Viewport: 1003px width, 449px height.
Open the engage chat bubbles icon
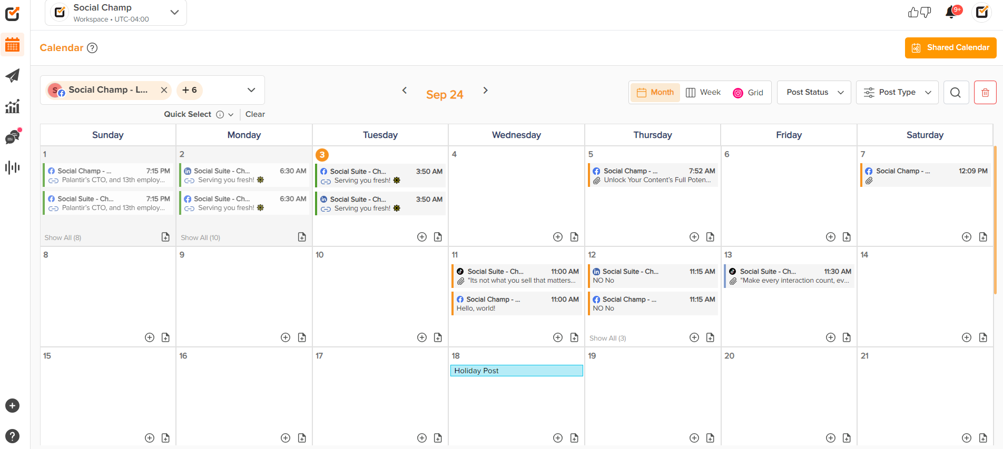pyautogui.click(x=13, y=137)
